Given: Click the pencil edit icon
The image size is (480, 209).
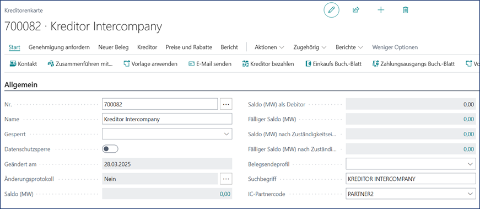Looking at the screenshot, I should (332, 10).
